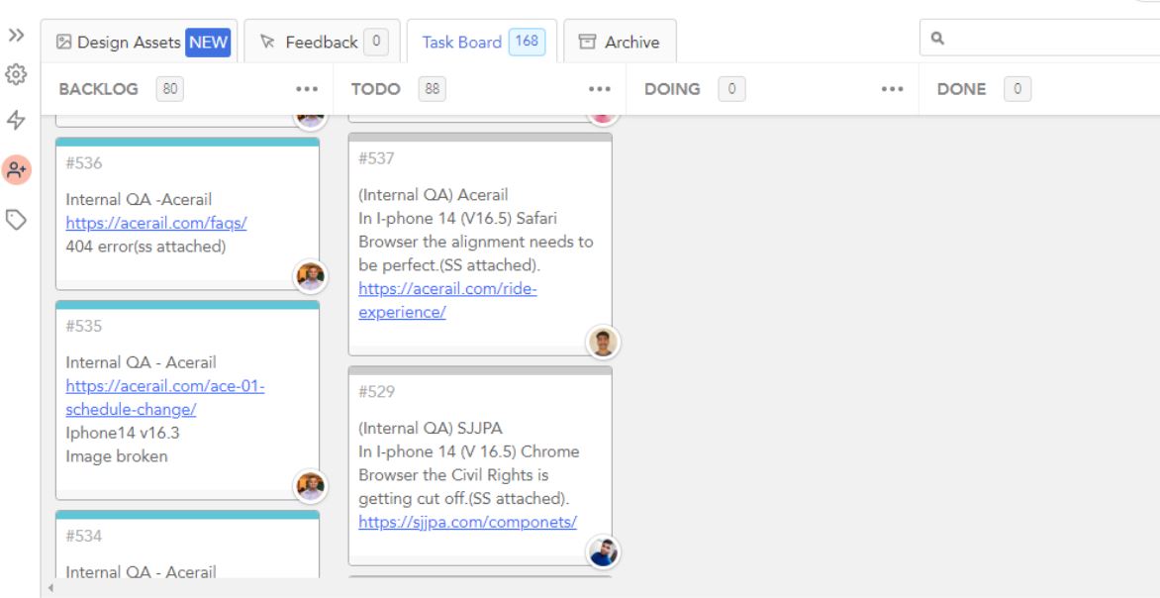Viewport: 1160px width, 598px height.
Task: Open the TODO column options menu
Action: [x=600, y=90]
